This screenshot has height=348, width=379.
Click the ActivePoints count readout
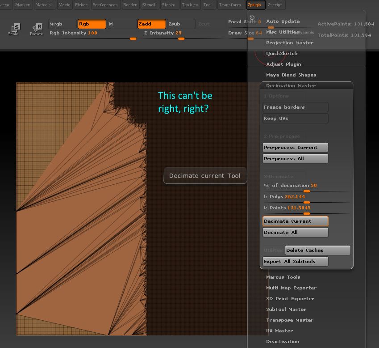346,24
